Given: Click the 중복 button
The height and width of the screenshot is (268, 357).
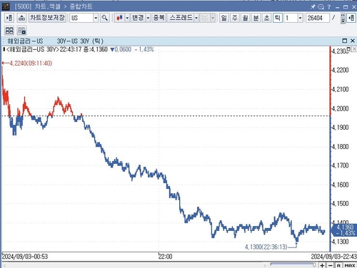Looking at the screenshot, I should [159, 18].
